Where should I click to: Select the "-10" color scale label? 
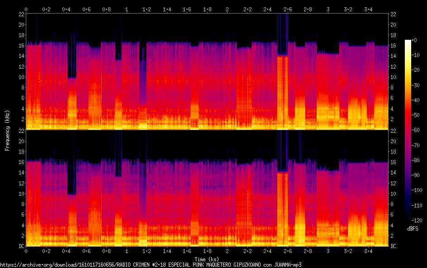click(416, 55)
